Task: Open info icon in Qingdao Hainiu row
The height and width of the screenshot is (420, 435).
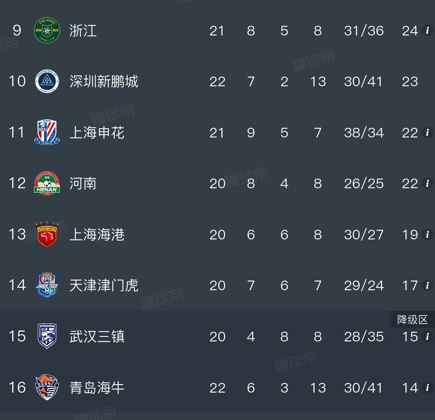Action: coord(427,387)
